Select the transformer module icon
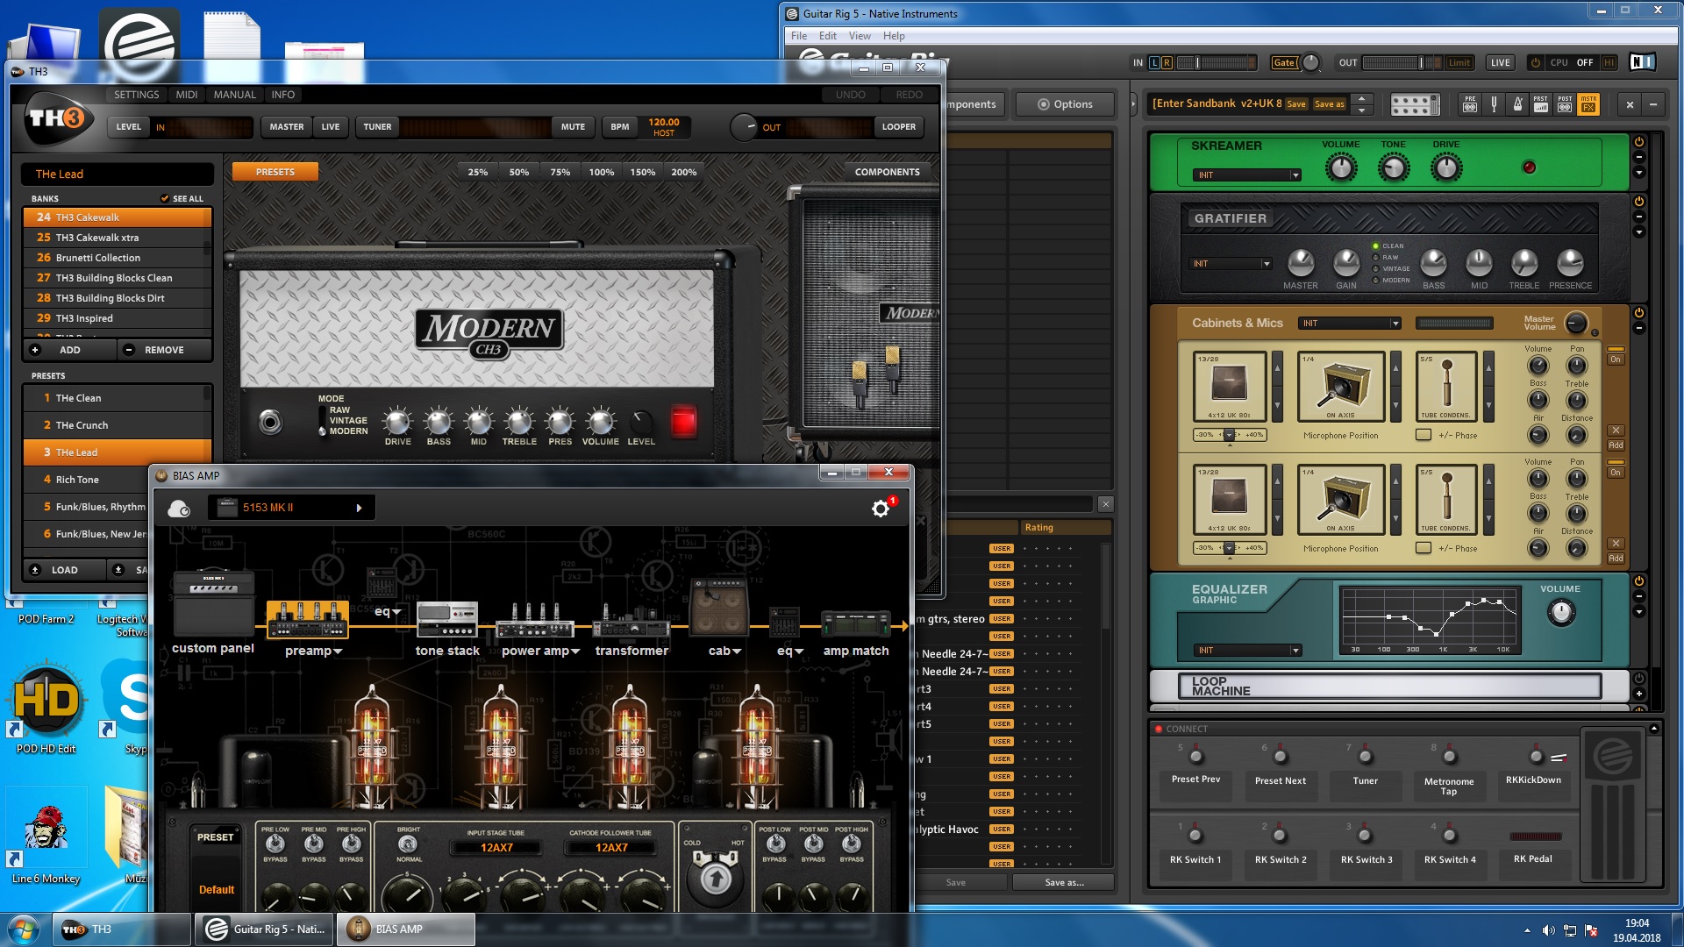 coord(631,621)
